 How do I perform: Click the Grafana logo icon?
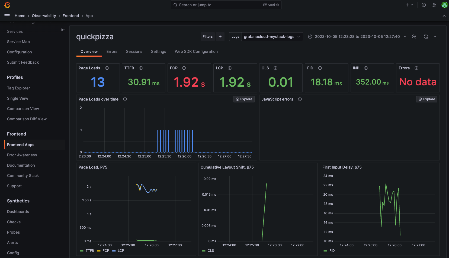coord(7,5)
